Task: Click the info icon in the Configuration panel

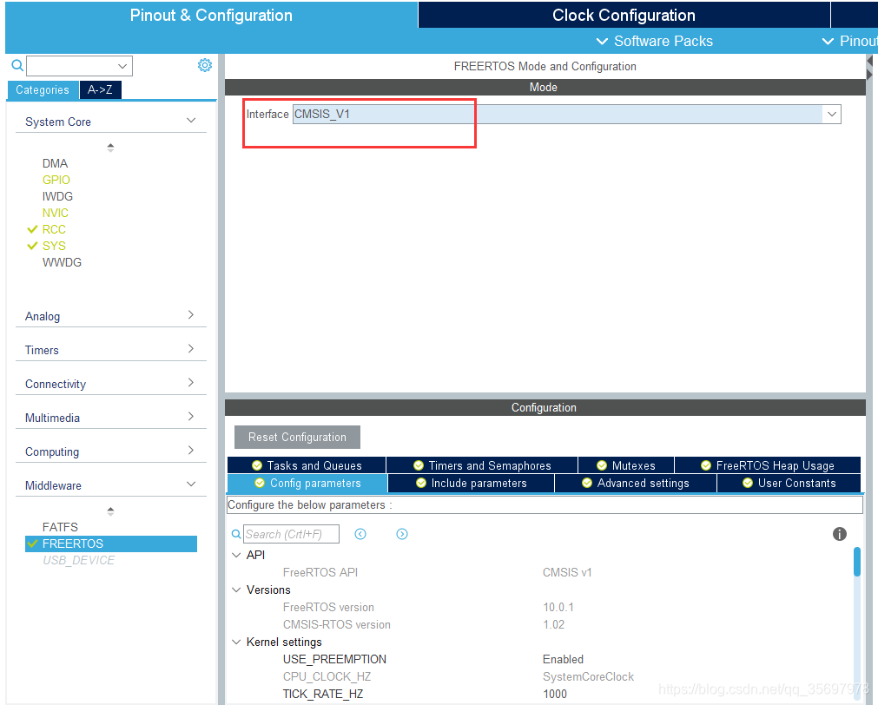Action: [x=839, y=534]
